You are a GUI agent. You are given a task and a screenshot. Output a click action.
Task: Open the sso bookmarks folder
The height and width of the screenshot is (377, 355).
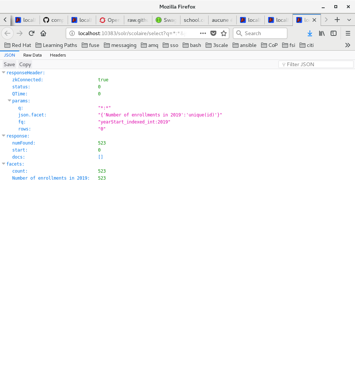click(170, 45)
